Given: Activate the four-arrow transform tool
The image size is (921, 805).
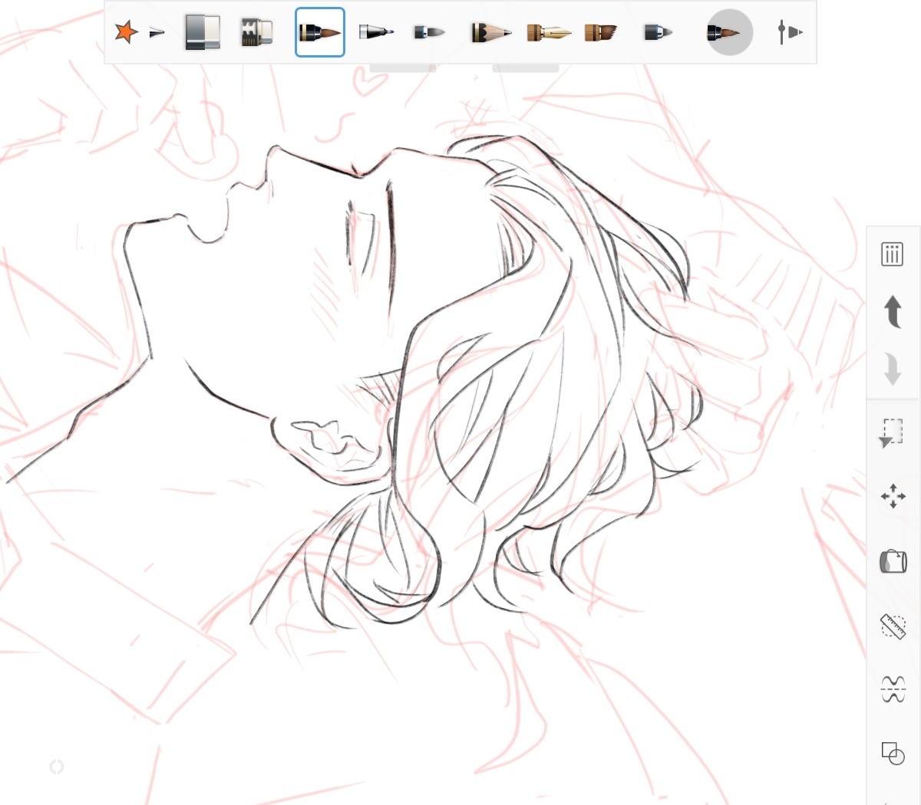Looking at the screenshot, I should [893, 496].
